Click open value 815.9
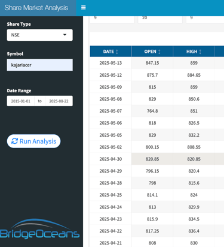224x247 pixels. (152, 219)
